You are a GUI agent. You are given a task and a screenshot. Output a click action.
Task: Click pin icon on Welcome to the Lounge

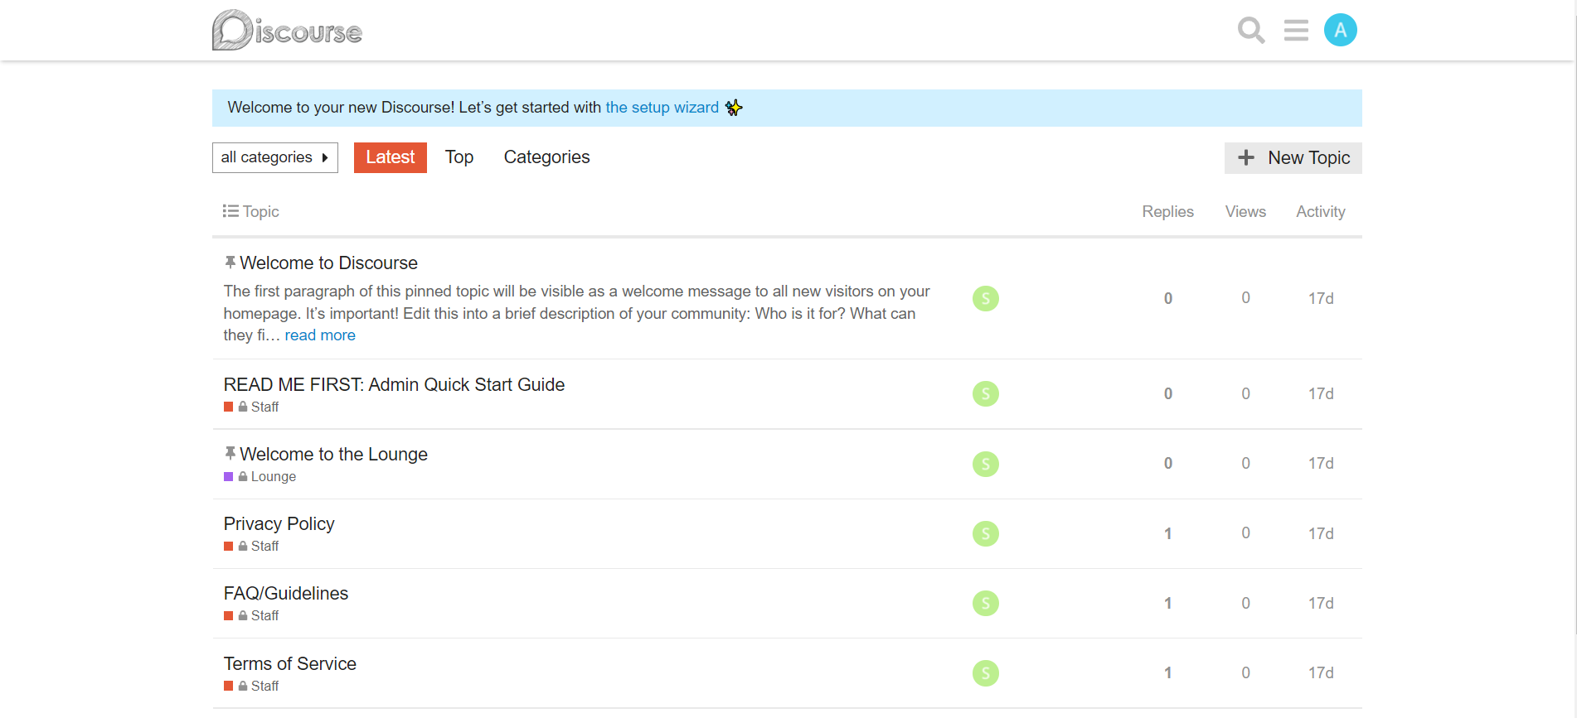[x=230, y=454]
